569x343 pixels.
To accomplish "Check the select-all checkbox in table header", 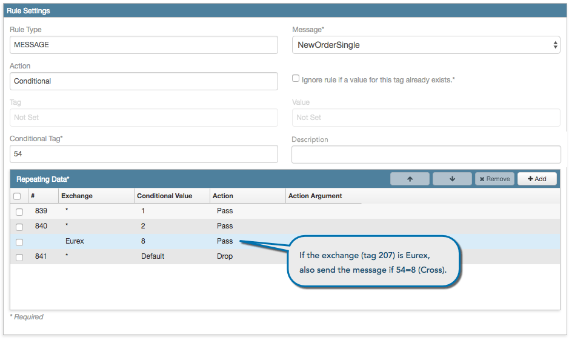I will 17,196.
